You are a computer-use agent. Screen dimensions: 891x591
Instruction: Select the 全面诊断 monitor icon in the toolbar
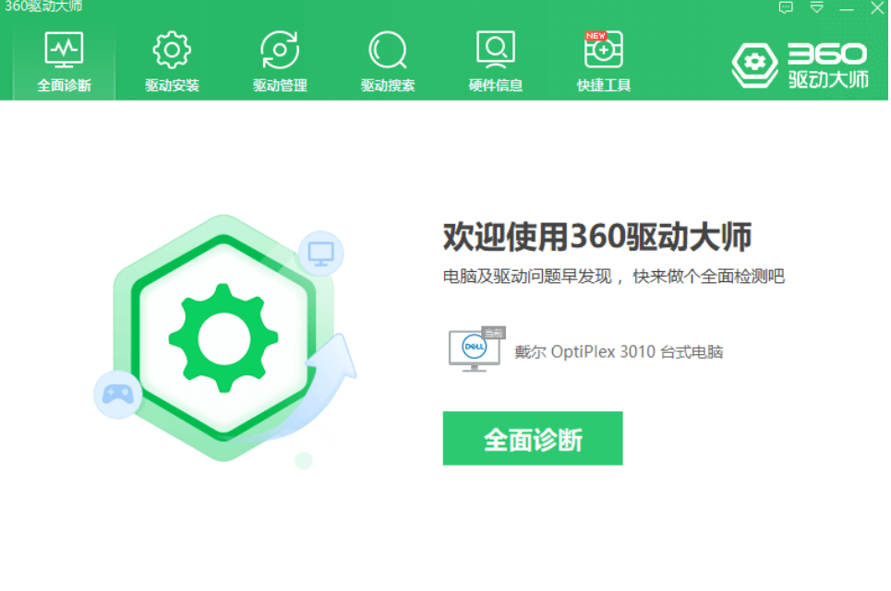62,47
